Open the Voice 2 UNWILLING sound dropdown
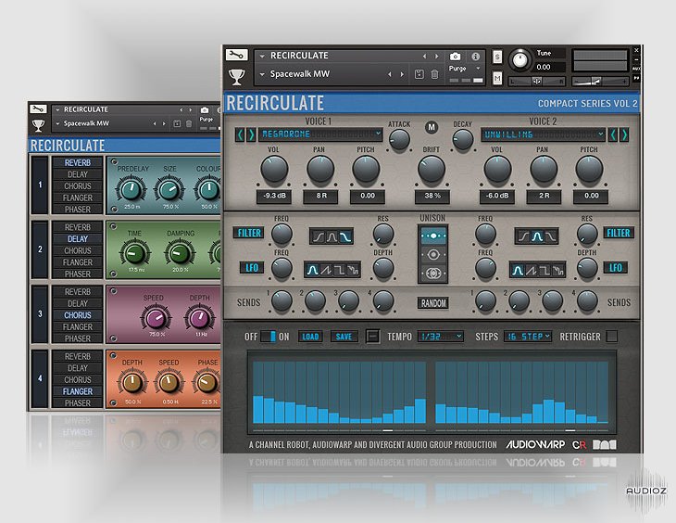The width and height of the screenshot is (676, 523). click(543, 134)
